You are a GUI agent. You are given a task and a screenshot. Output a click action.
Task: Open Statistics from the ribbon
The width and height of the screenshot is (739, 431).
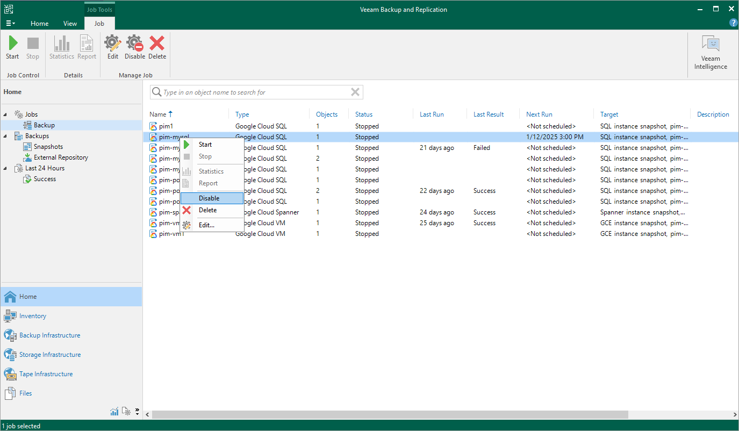coord(62,48)
